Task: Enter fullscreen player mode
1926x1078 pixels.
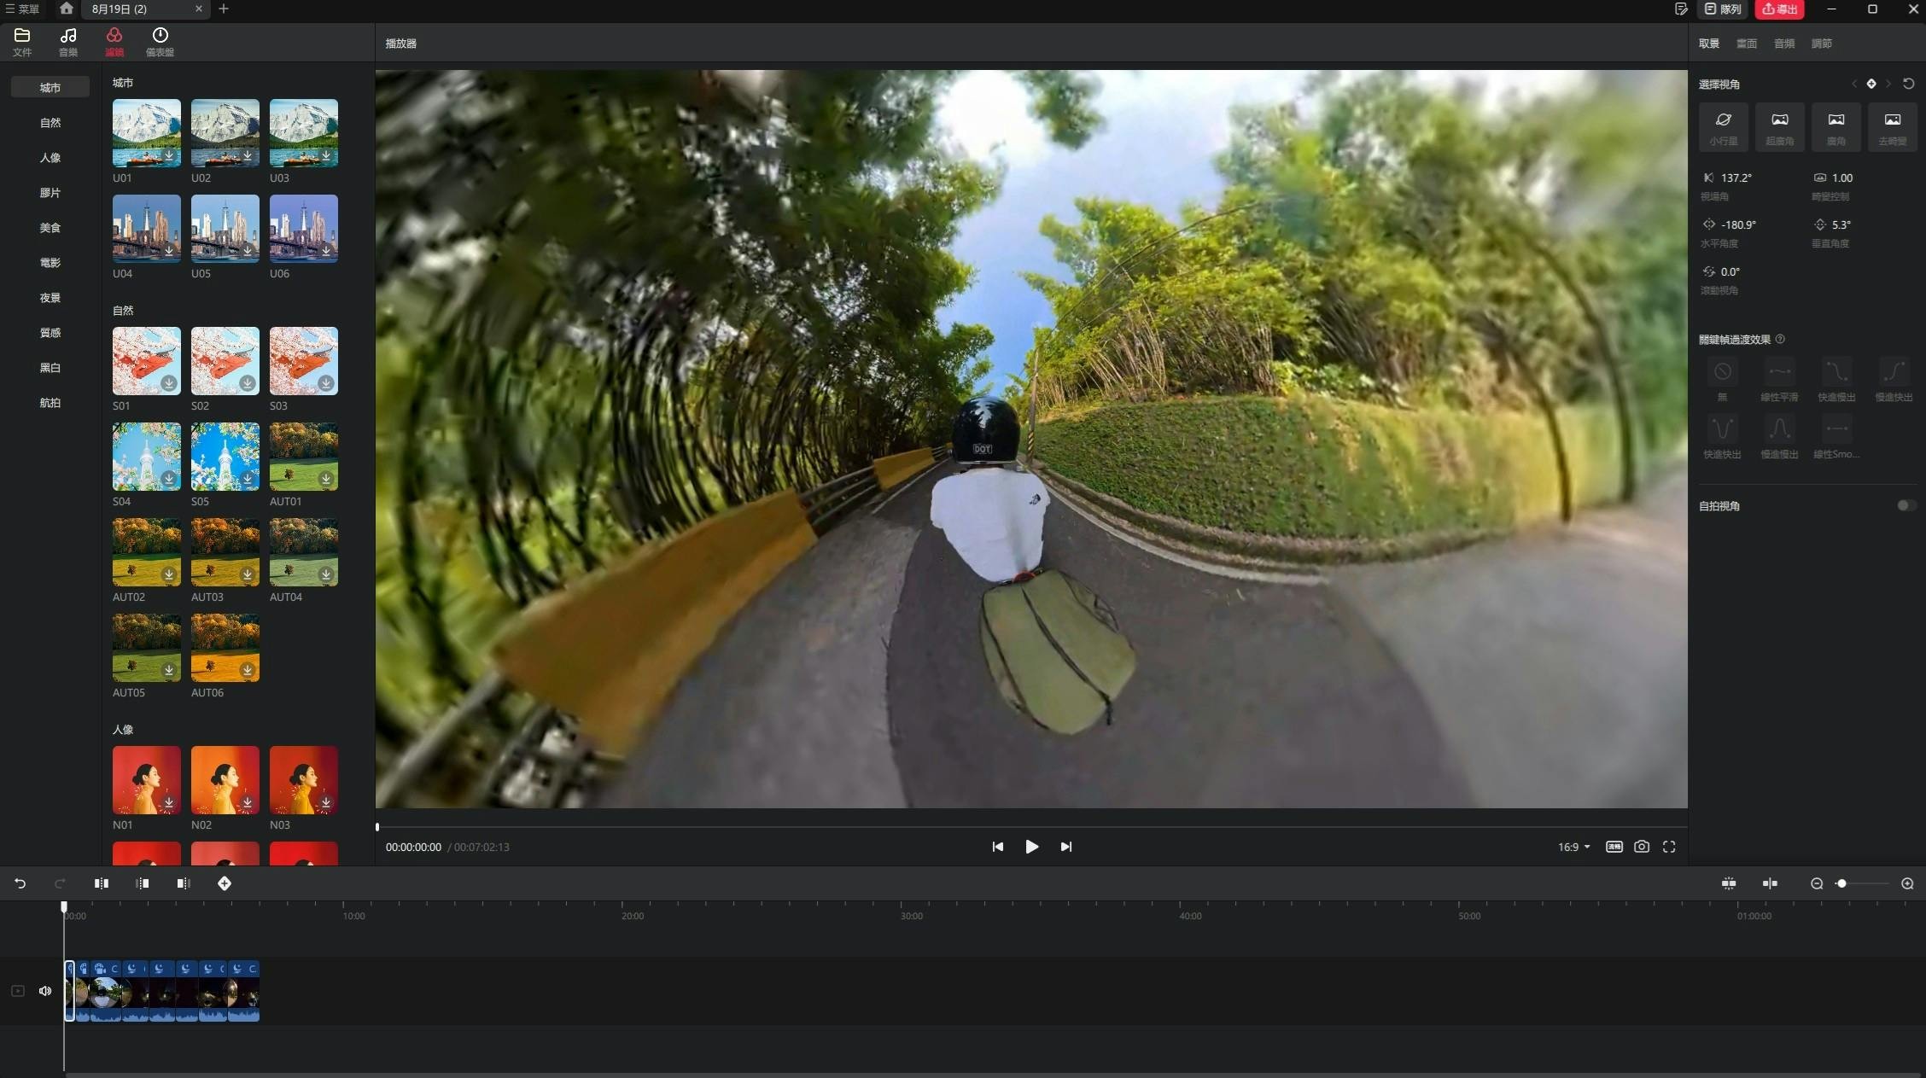Action: click(1669, 847)
